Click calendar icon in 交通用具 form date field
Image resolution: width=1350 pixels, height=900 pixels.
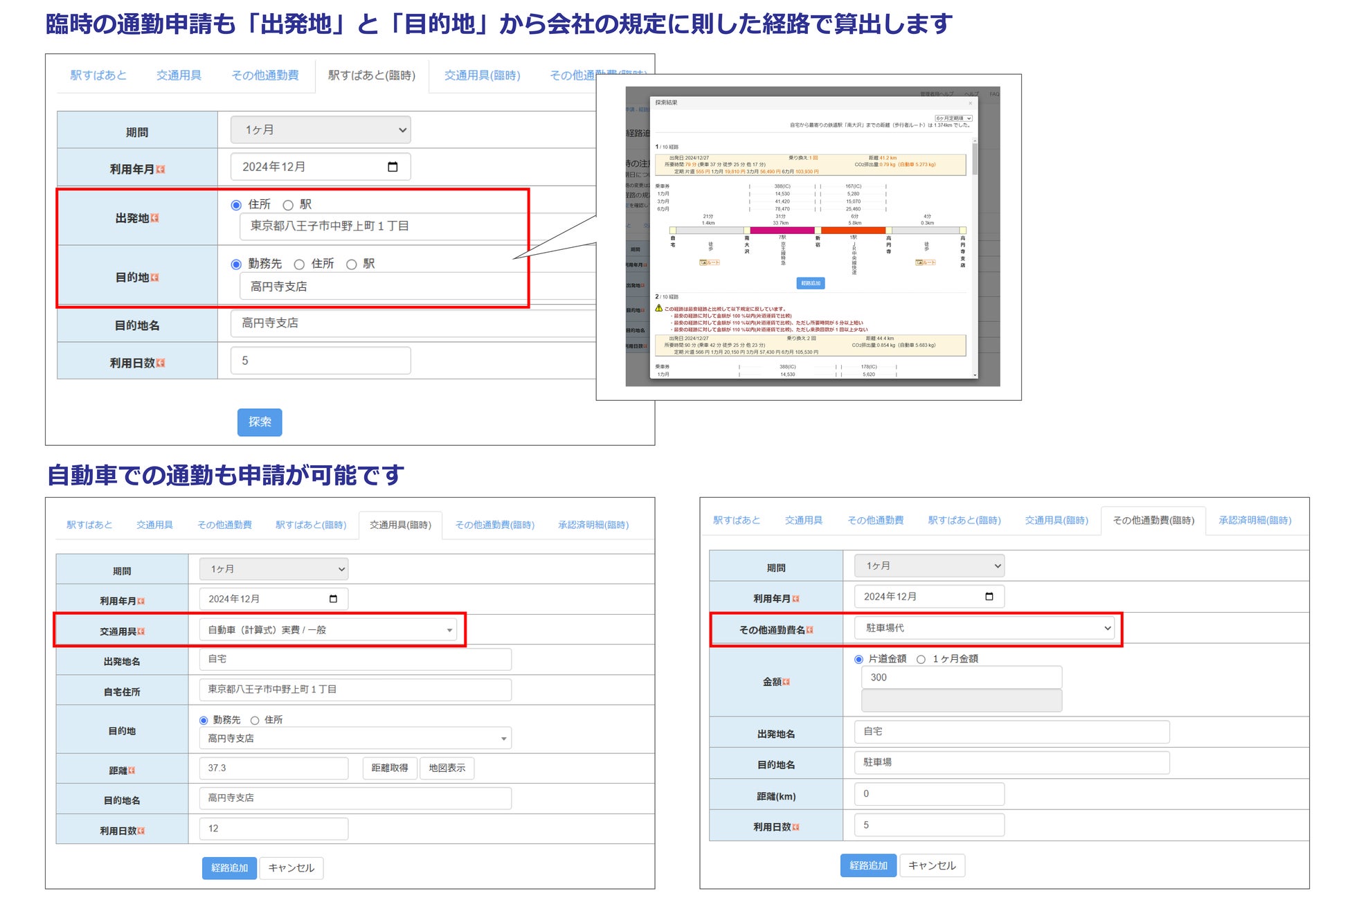[333, 599]
